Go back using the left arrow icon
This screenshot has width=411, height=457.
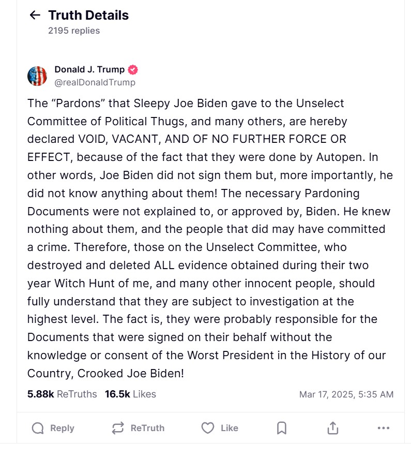(35, 15)
